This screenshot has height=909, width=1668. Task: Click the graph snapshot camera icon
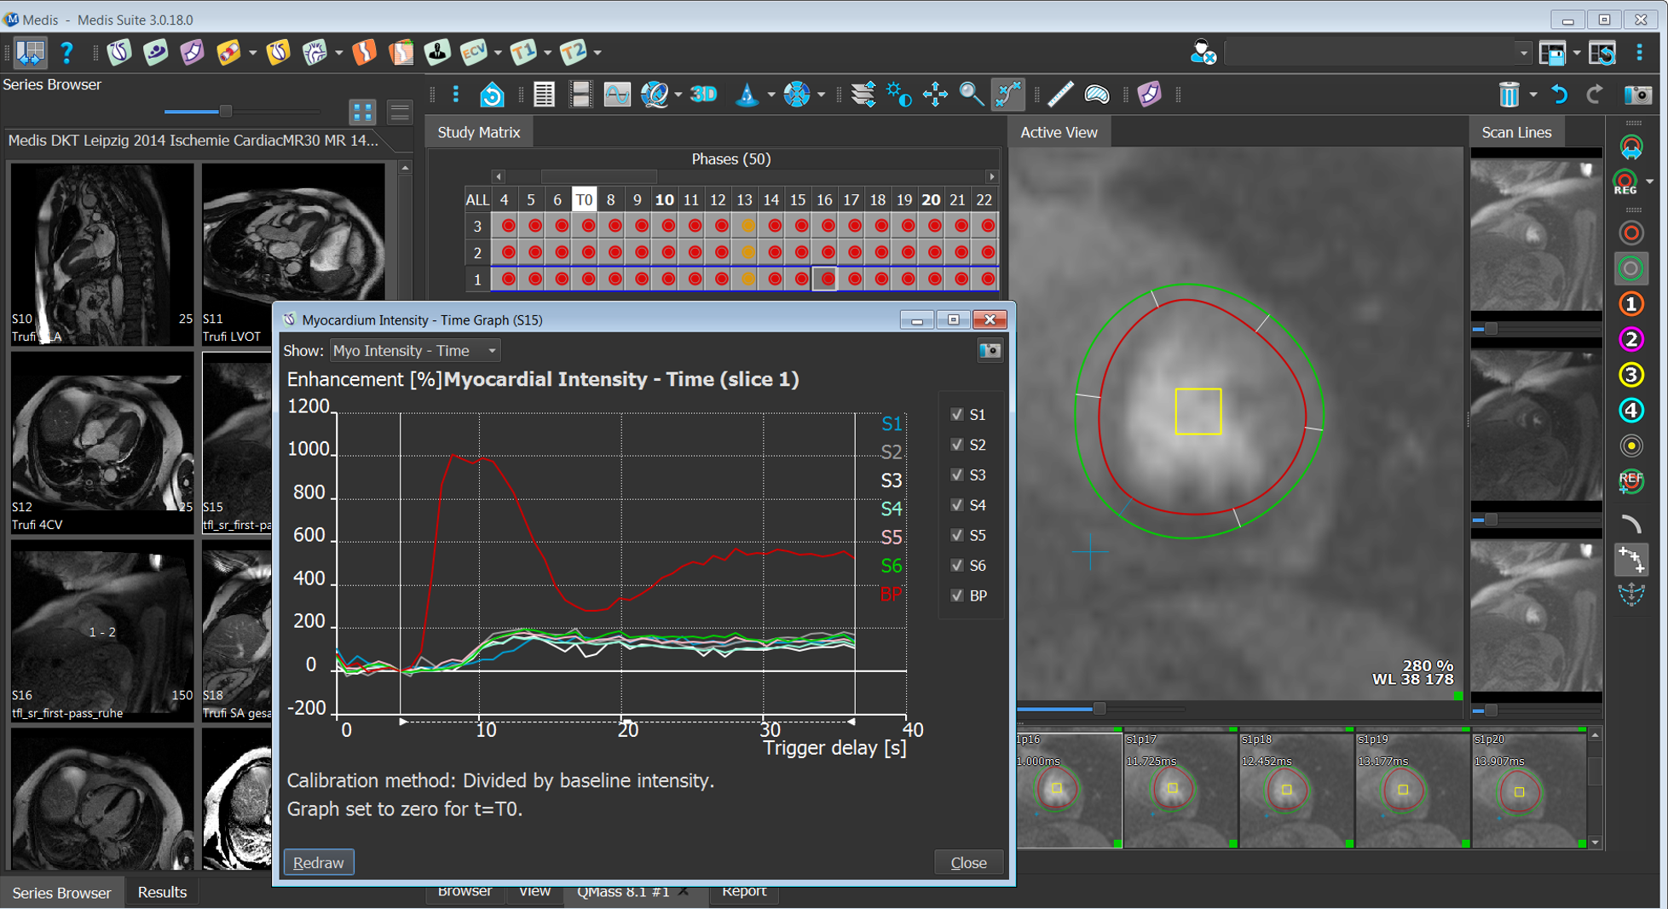[989, 350]
